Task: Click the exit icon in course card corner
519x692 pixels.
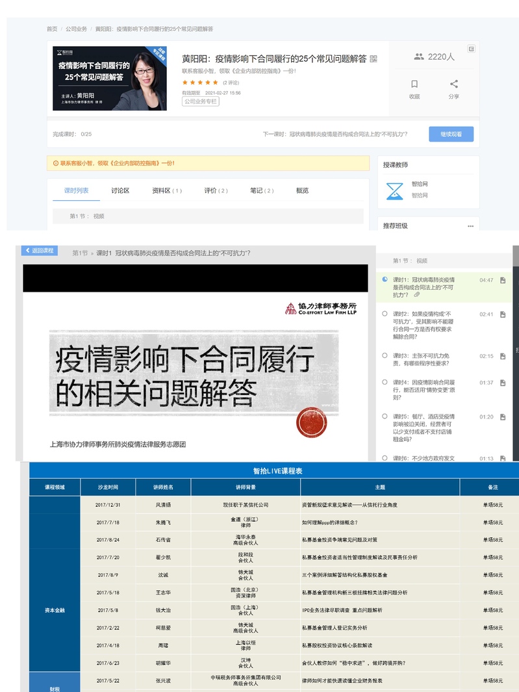Action: tap(472, 49)
